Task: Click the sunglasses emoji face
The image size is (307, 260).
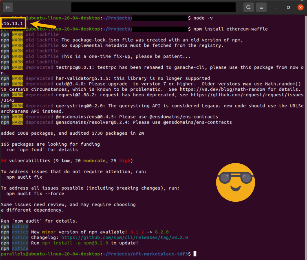Action: pyautogui.click(x=235, y=182)
